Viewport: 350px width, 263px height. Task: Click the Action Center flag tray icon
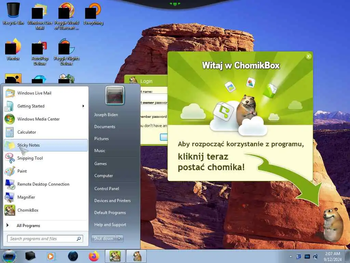click(299, 256)
